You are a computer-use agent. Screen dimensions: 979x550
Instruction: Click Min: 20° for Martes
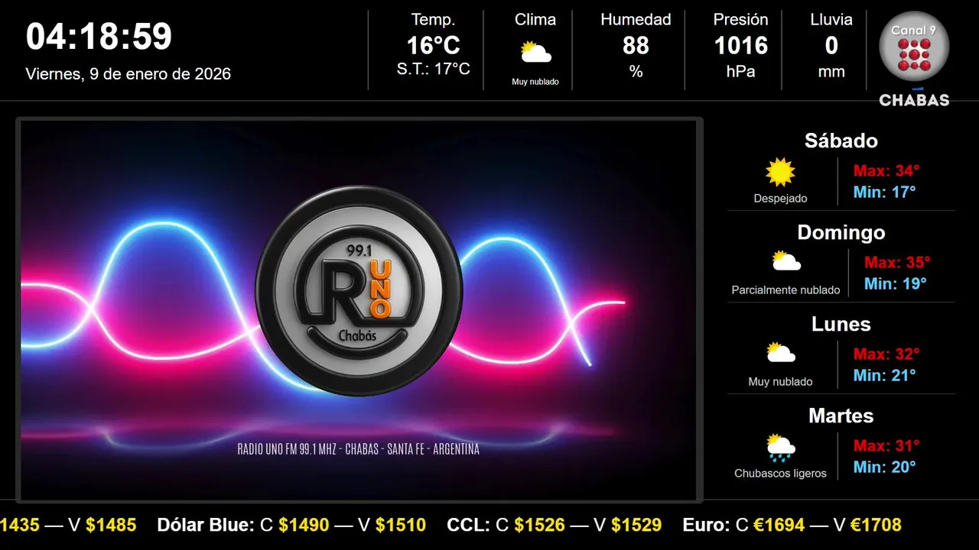click(x=884, y=467)
